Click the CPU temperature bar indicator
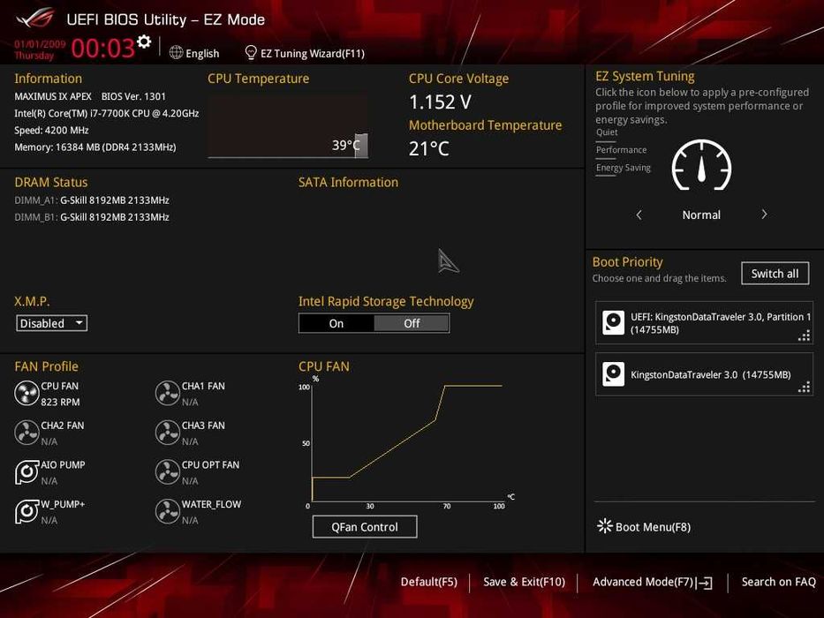The height and width of the screenshot is (618, 824). [361, 146]
